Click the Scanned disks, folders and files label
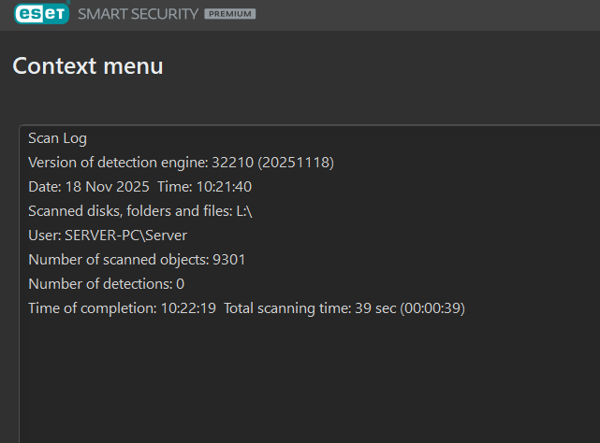Image resolution: width=600 pixels, height=443 pixels. click(129, 211)
